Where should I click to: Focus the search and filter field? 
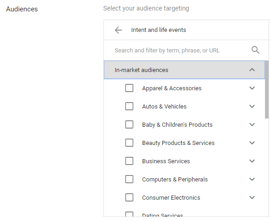181,51
